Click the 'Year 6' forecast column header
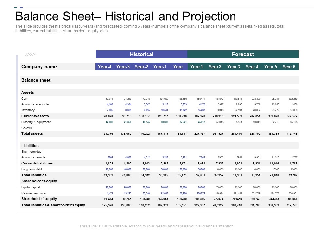 tap(289, 67)
